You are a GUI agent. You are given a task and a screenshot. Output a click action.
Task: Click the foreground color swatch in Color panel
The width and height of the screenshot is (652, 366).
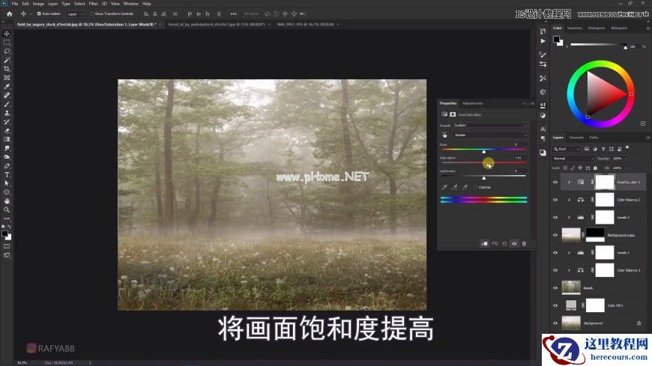tap(556, 39)
